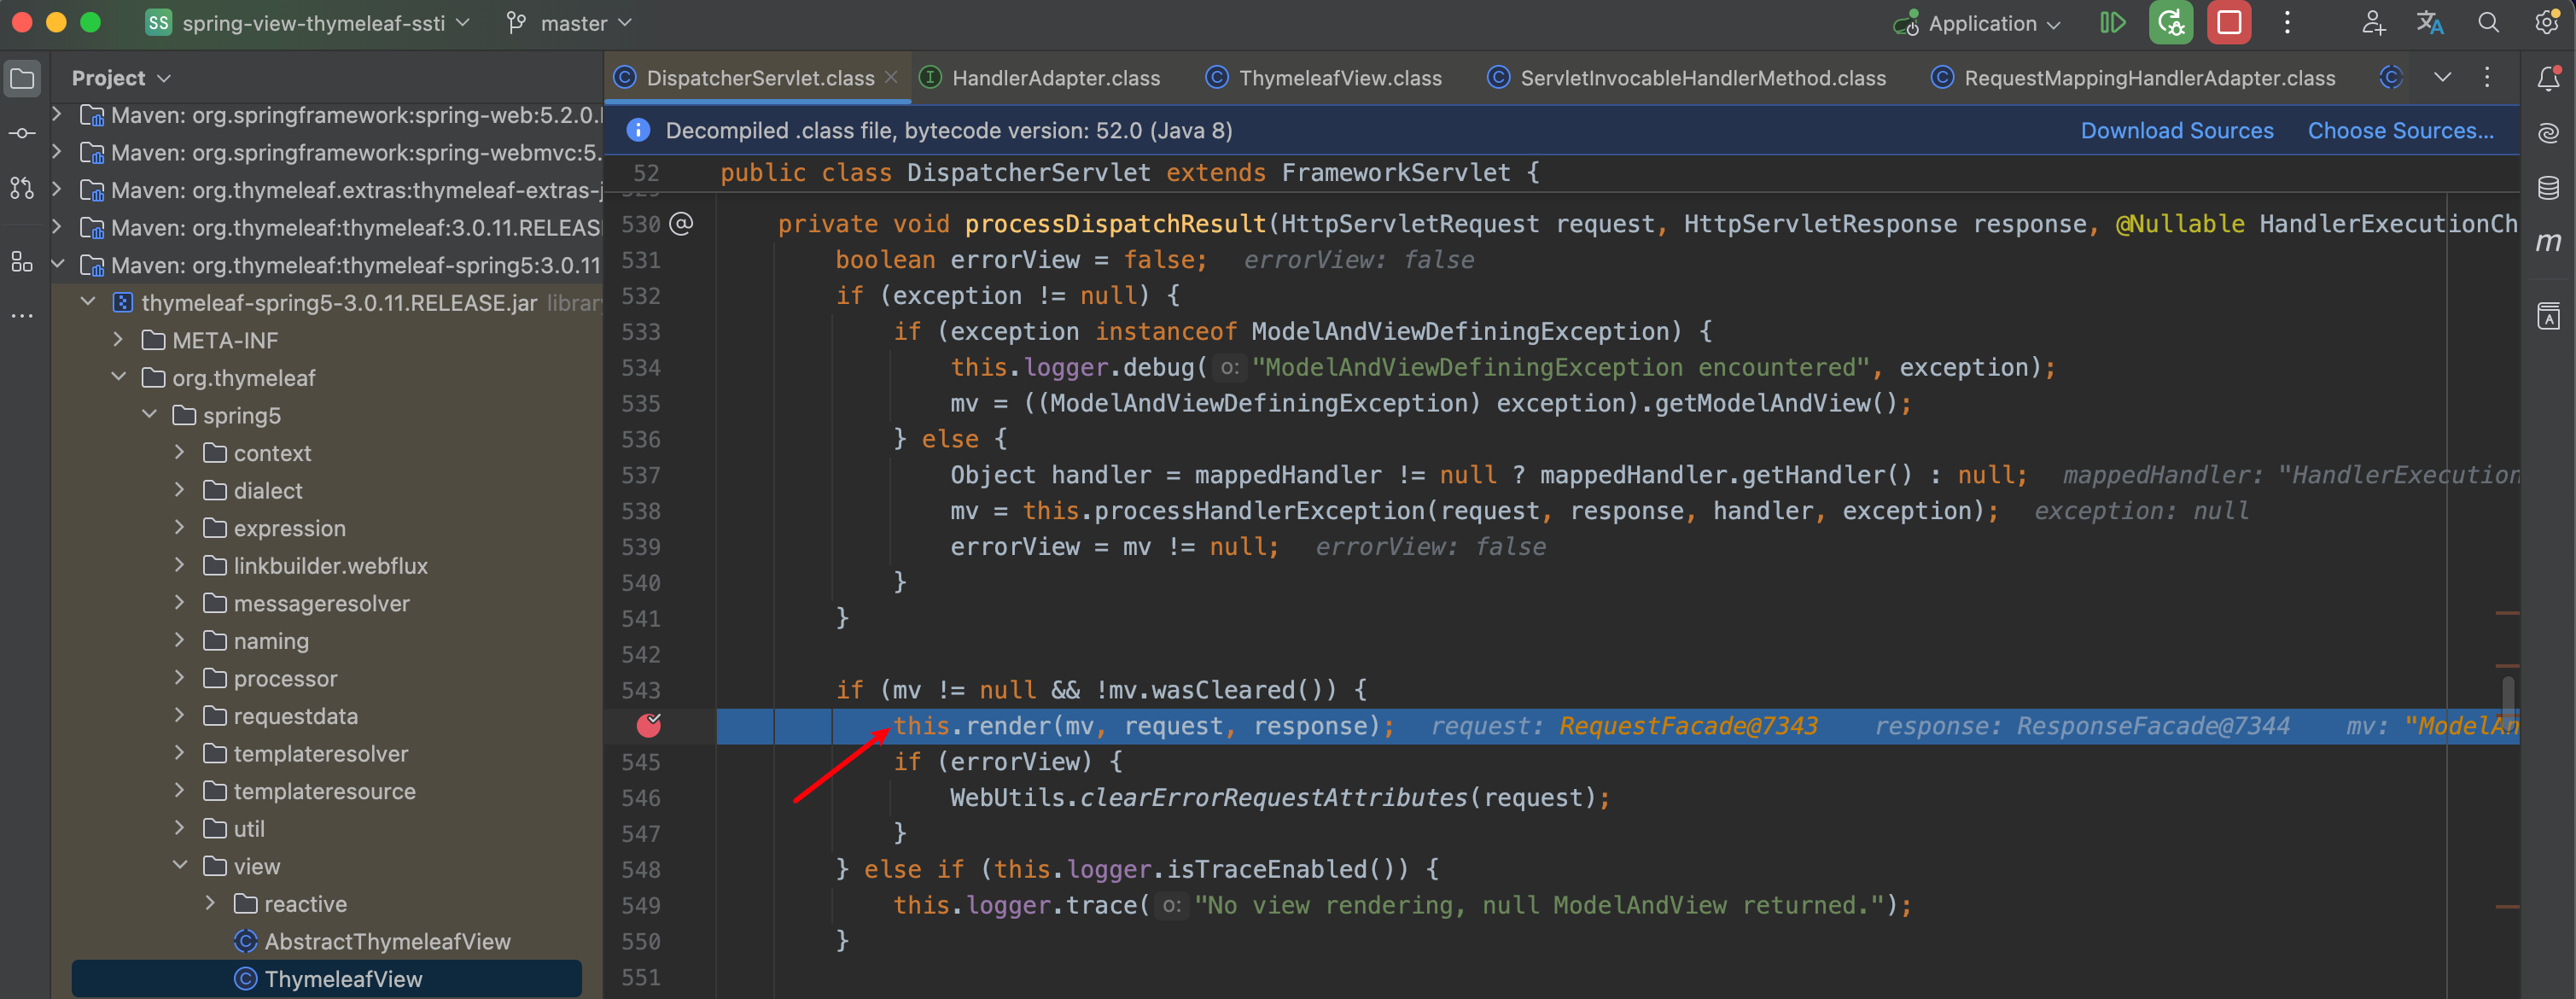Show hidden editor tabs dropdown chevron
Screen dimensions: 2576x999
click(x=2442, y=78)
